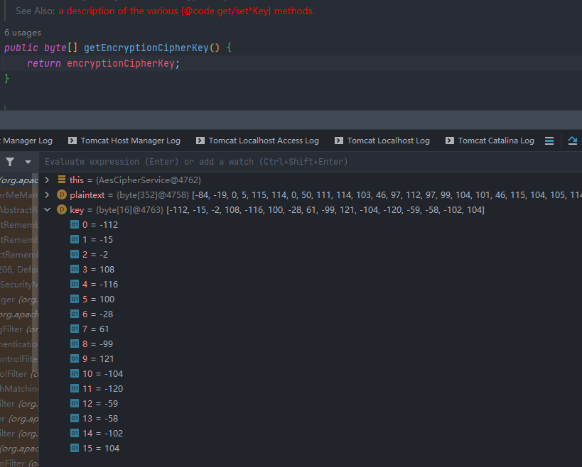
Task: Click the '6 usages' inlay hint
Action: [x=23, y=33]
